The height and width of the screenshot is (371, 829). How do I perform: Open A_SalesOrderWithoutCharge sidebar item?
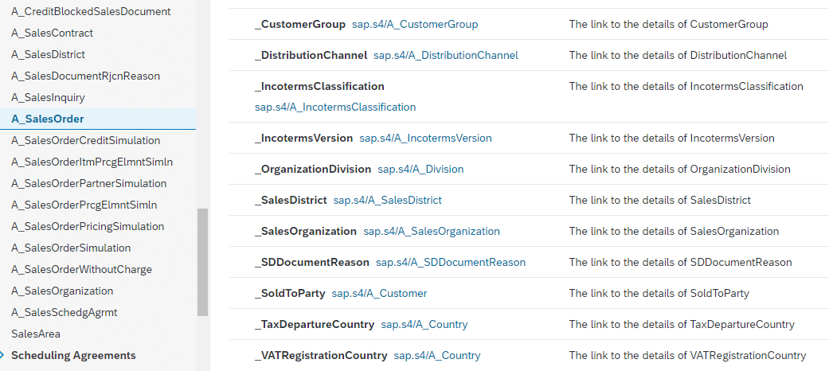click(x=81, y=269)
